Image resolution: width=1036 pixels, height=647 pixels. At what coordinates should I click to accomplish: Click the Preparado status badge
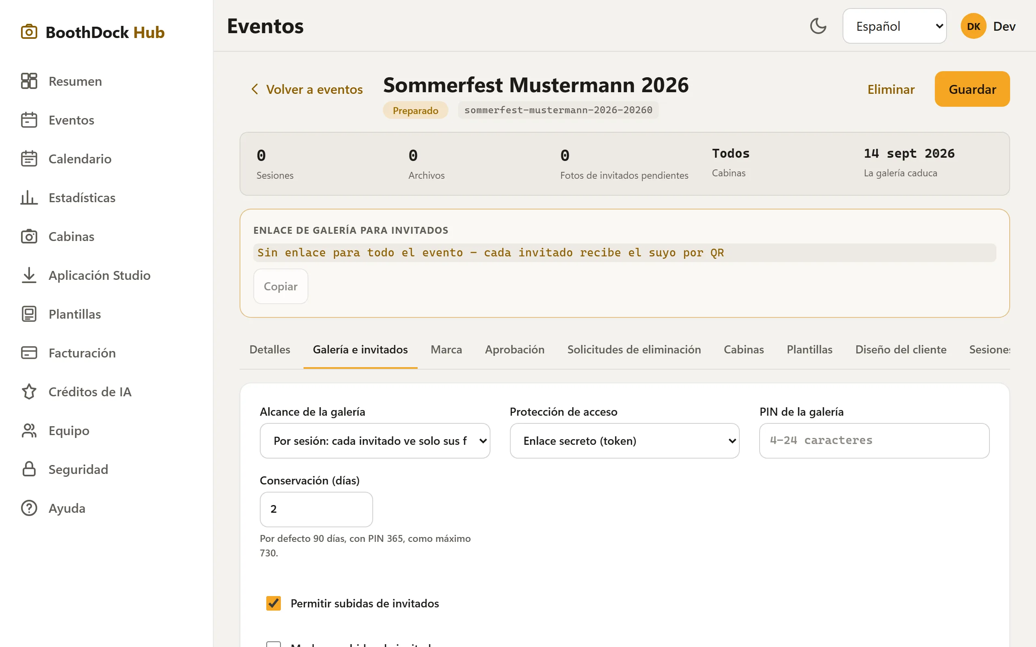(415, 110)
